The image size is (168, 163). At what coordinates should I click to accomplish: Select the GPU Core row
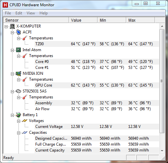coord(97,85)
